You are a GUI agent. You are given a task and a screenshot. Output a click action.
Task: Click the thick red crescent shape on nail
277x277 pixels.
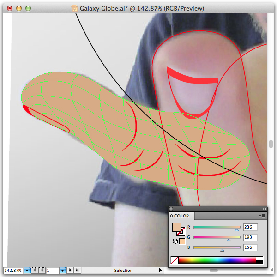193,78
